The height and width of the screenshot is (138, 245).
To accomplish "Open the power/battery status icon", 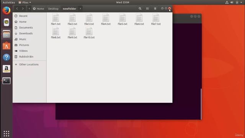I will [237, 2].
